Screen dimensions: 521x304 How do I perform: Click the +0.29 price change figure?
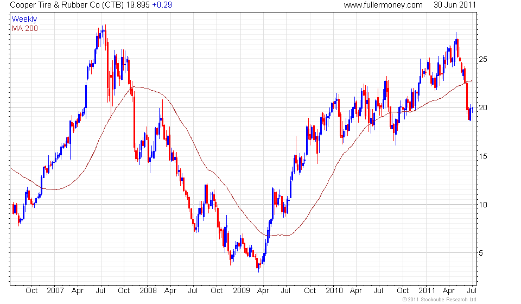pos(148,5)
